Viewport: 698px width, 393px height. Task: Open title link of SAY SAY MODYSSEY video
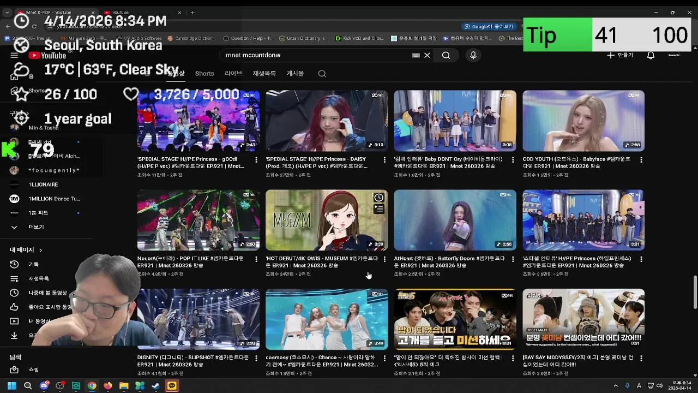[x=579, y=361]
